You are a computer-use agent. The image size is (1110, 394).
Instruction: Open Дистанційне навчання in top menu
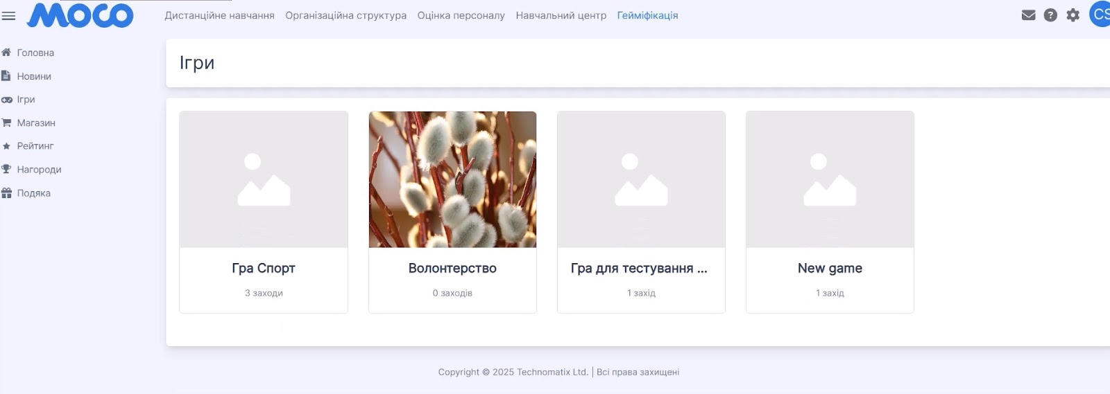(219, 15)
